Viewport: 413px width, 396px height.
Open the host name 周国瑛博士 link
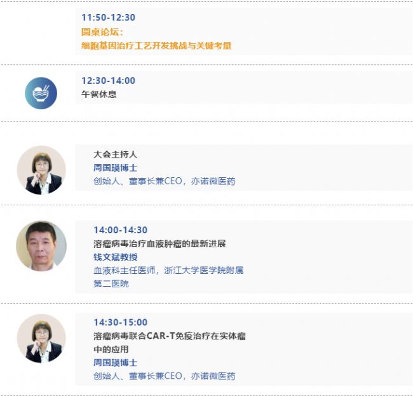coord(116,168)
